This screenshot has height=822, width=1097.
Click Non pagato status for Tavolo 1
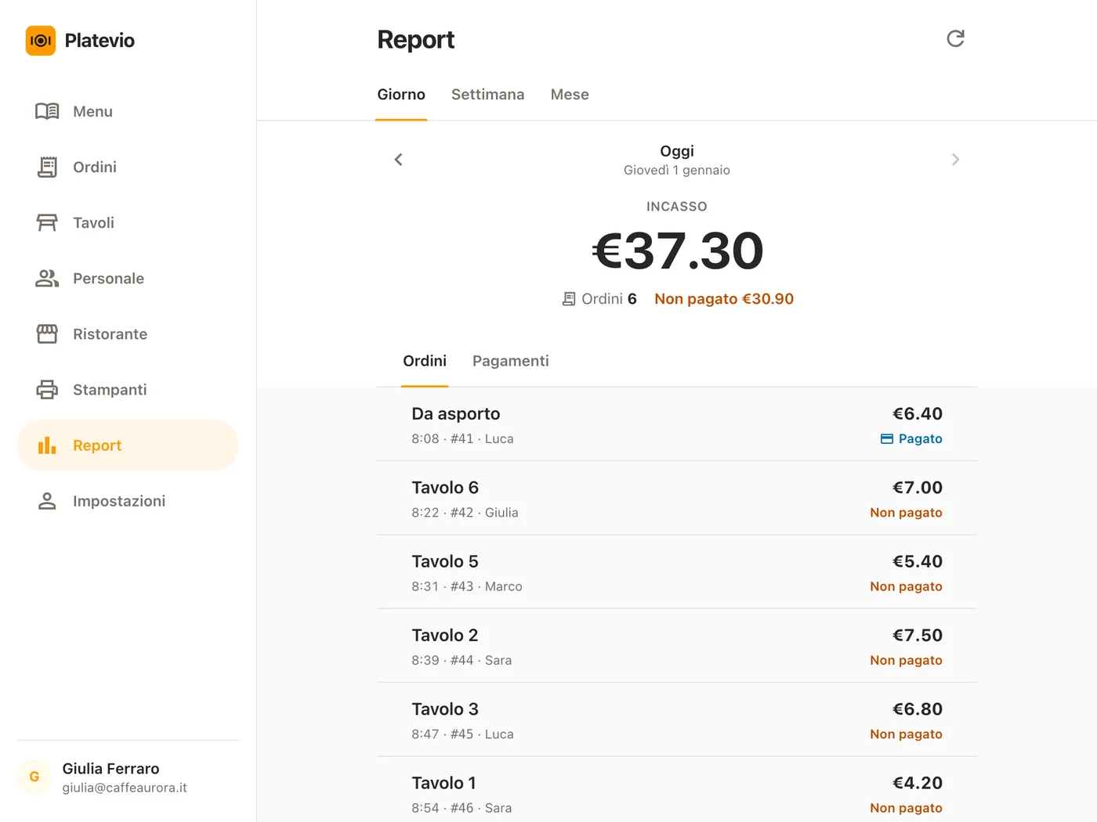[x=906, y=808]
